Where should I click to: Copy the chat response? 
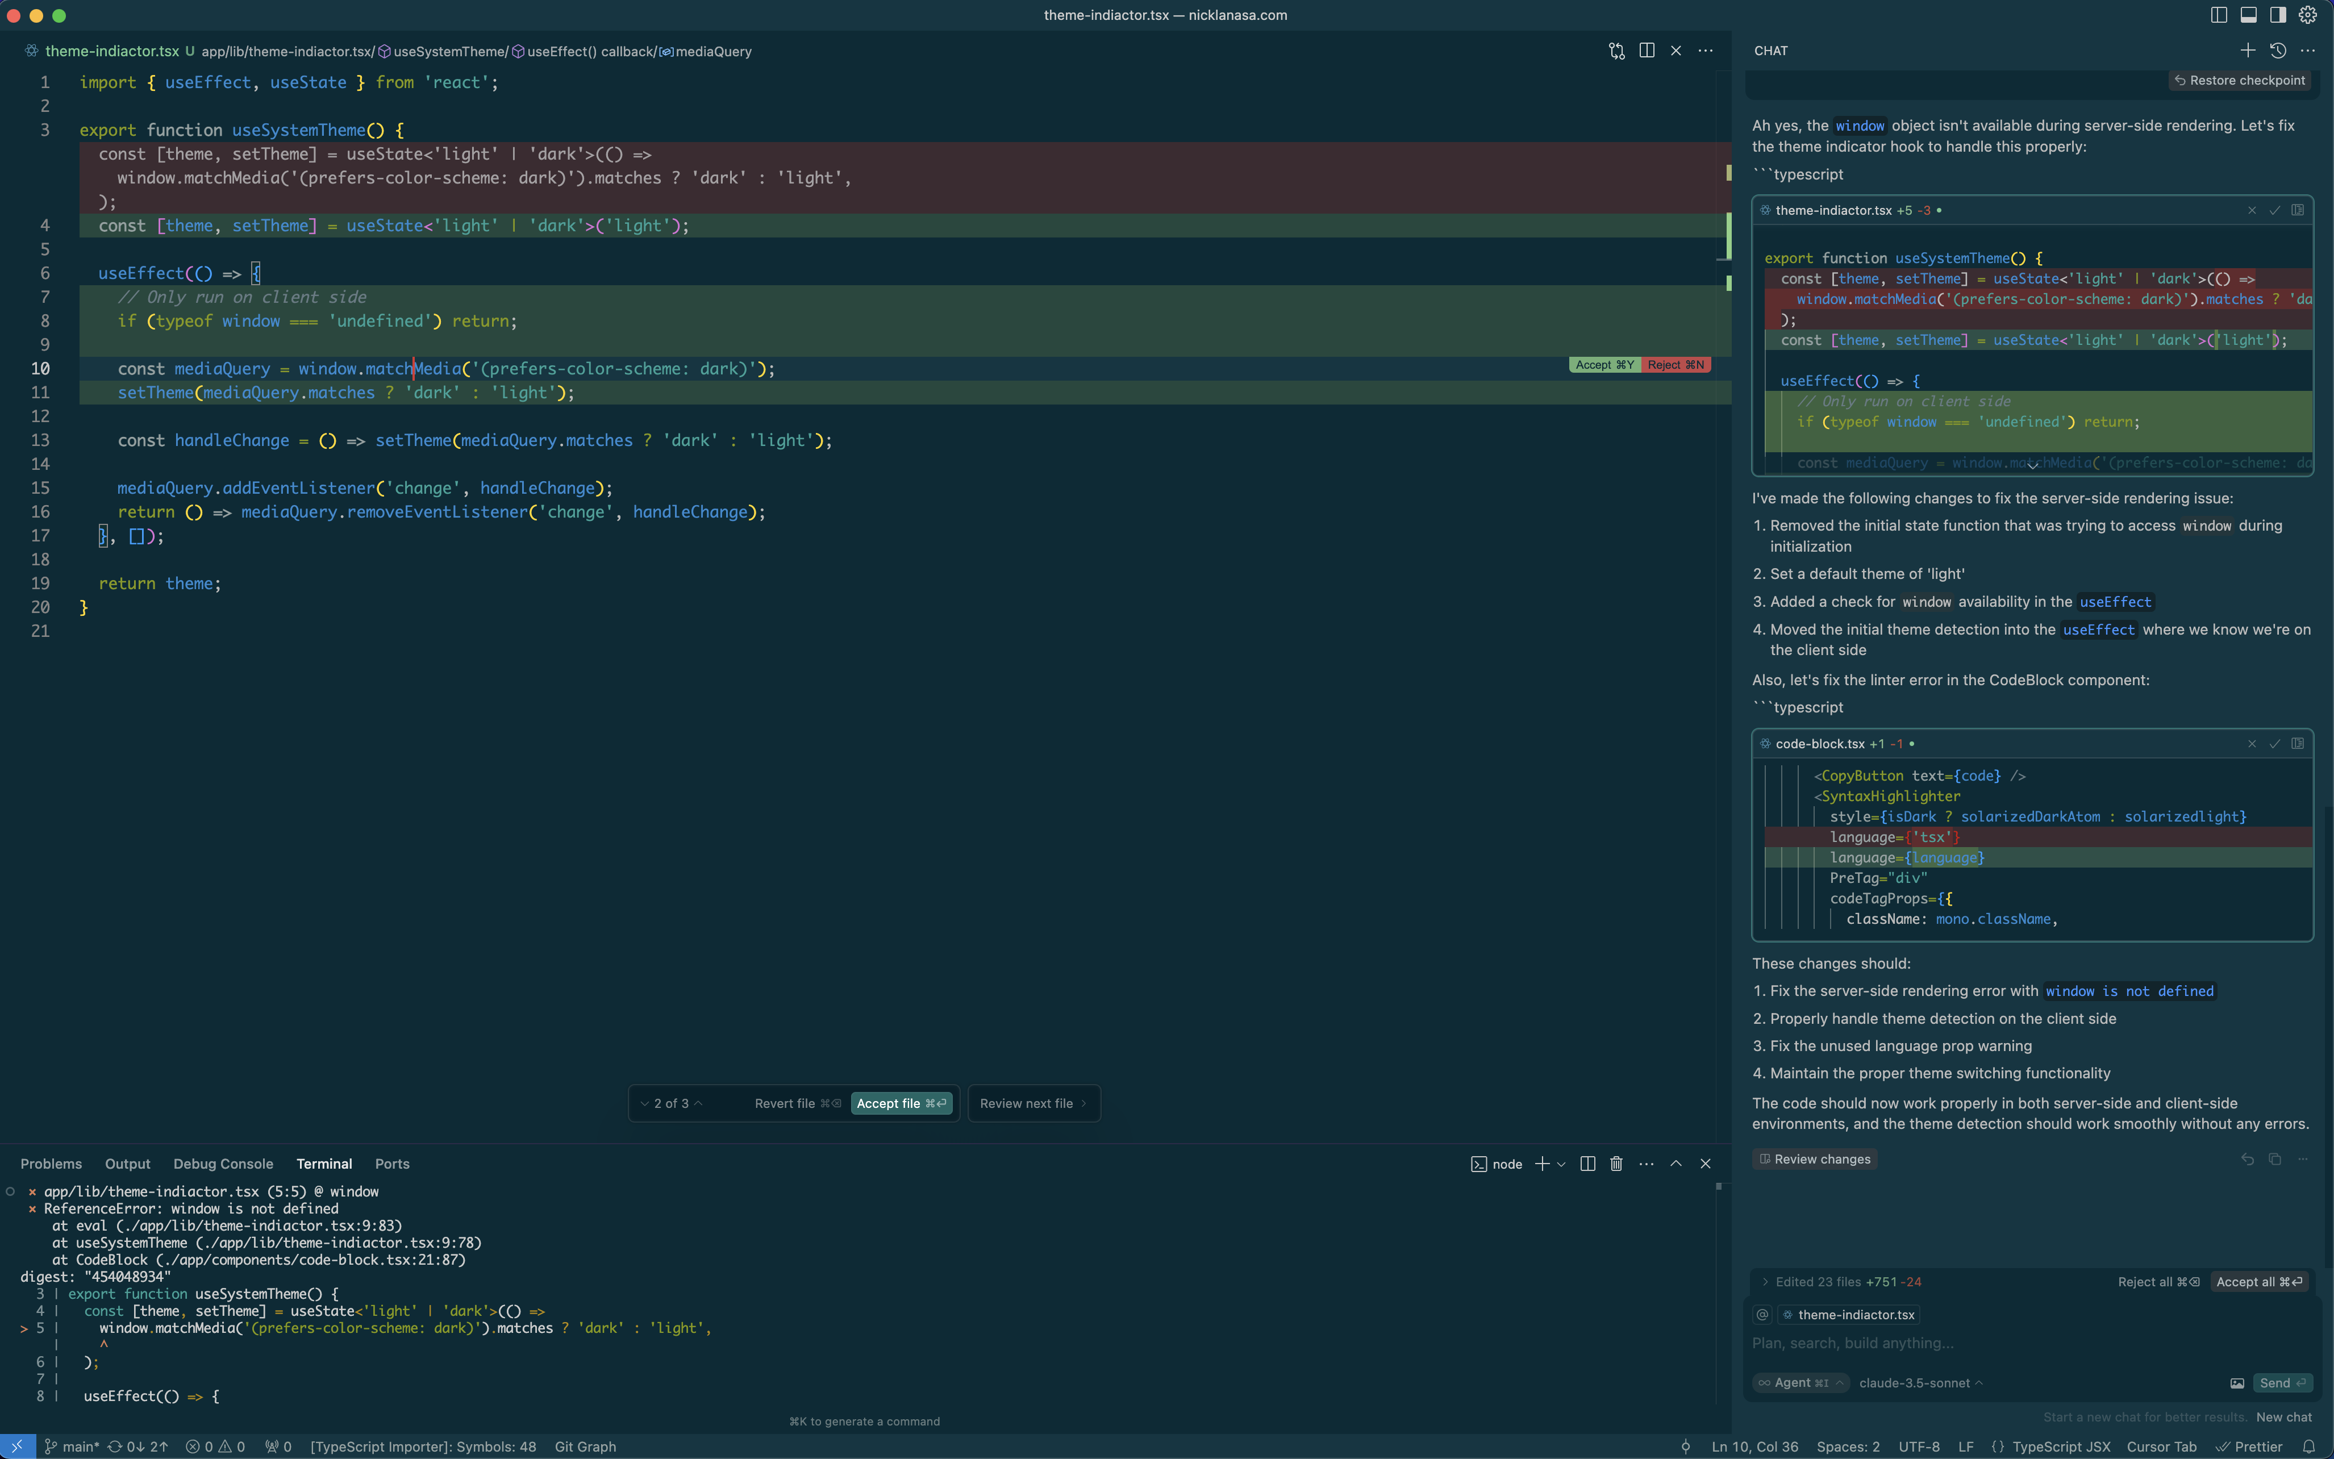(2275, 1159)
